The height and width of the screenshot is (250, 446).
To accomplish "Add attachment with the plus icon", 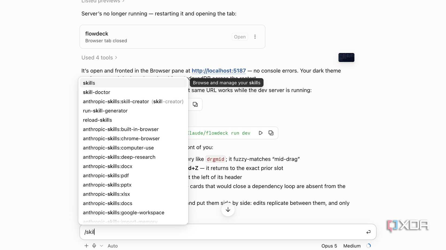I will point(86,246).
